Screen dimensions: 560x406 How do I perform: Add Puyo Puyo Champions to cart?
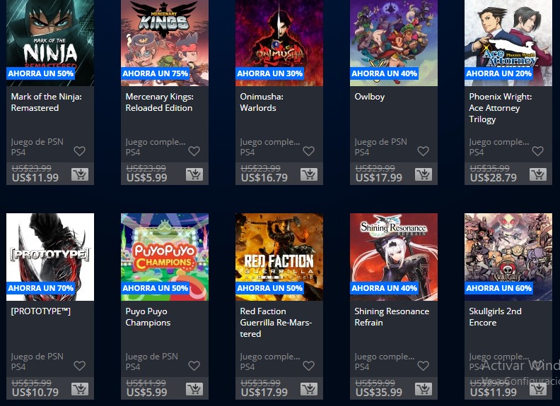(194, 389)
